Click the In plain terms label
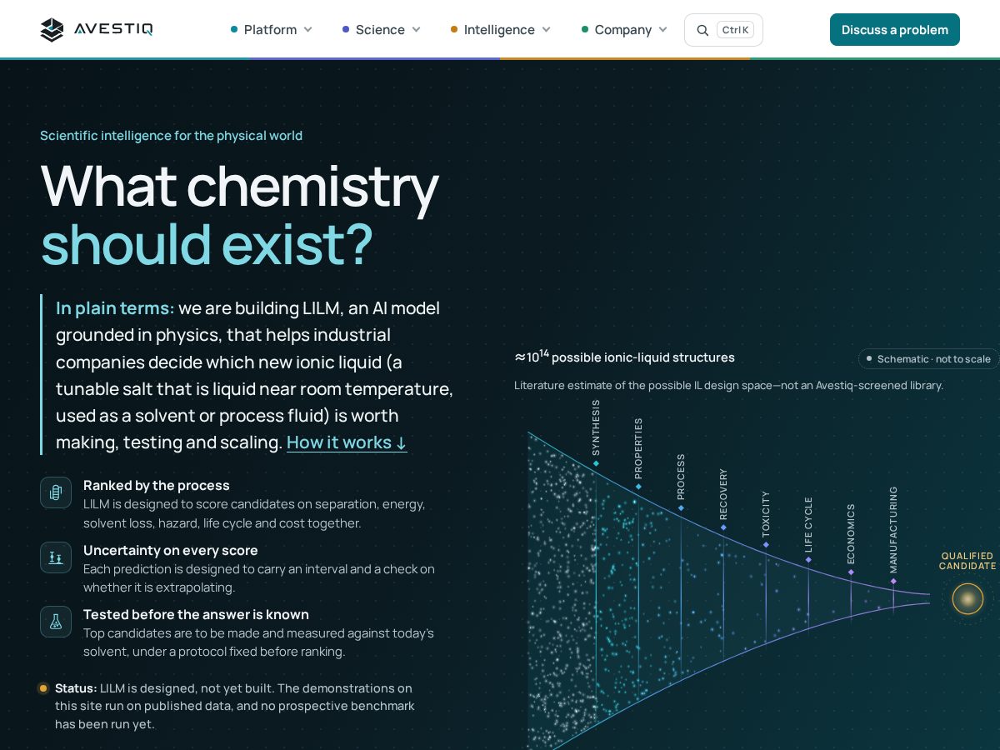 pos(115,307)
